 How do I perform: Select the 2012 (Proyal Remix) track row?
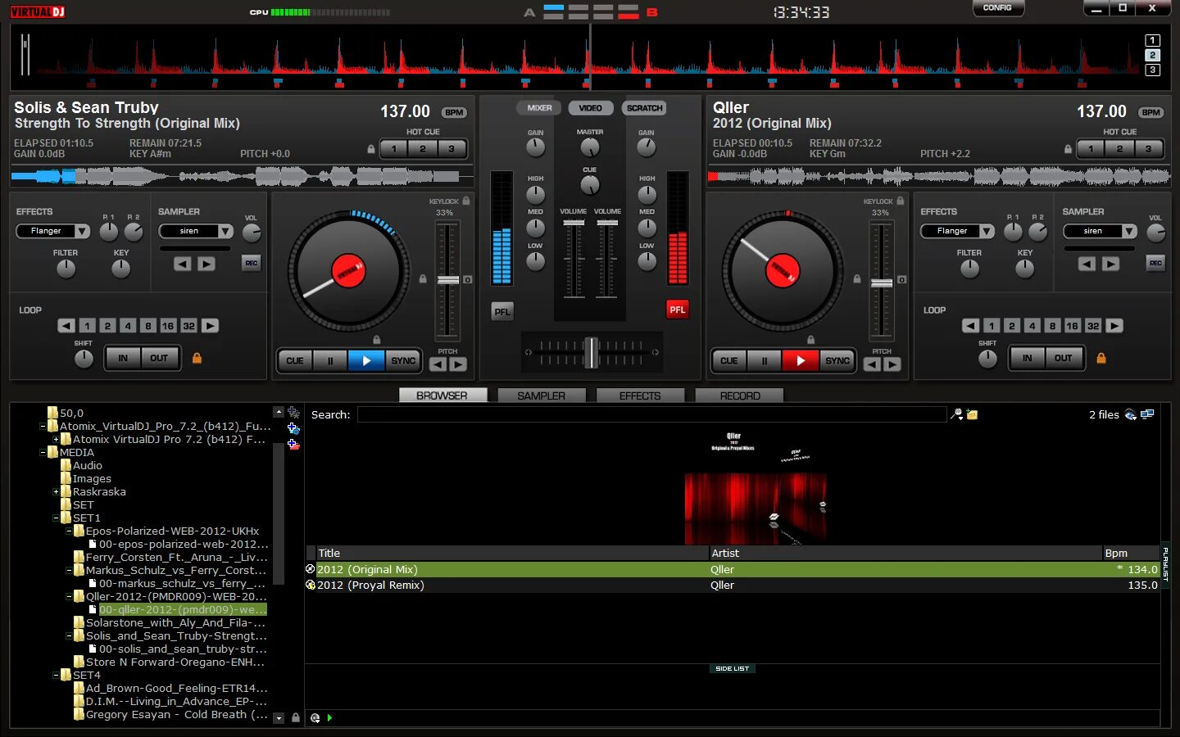492,586
